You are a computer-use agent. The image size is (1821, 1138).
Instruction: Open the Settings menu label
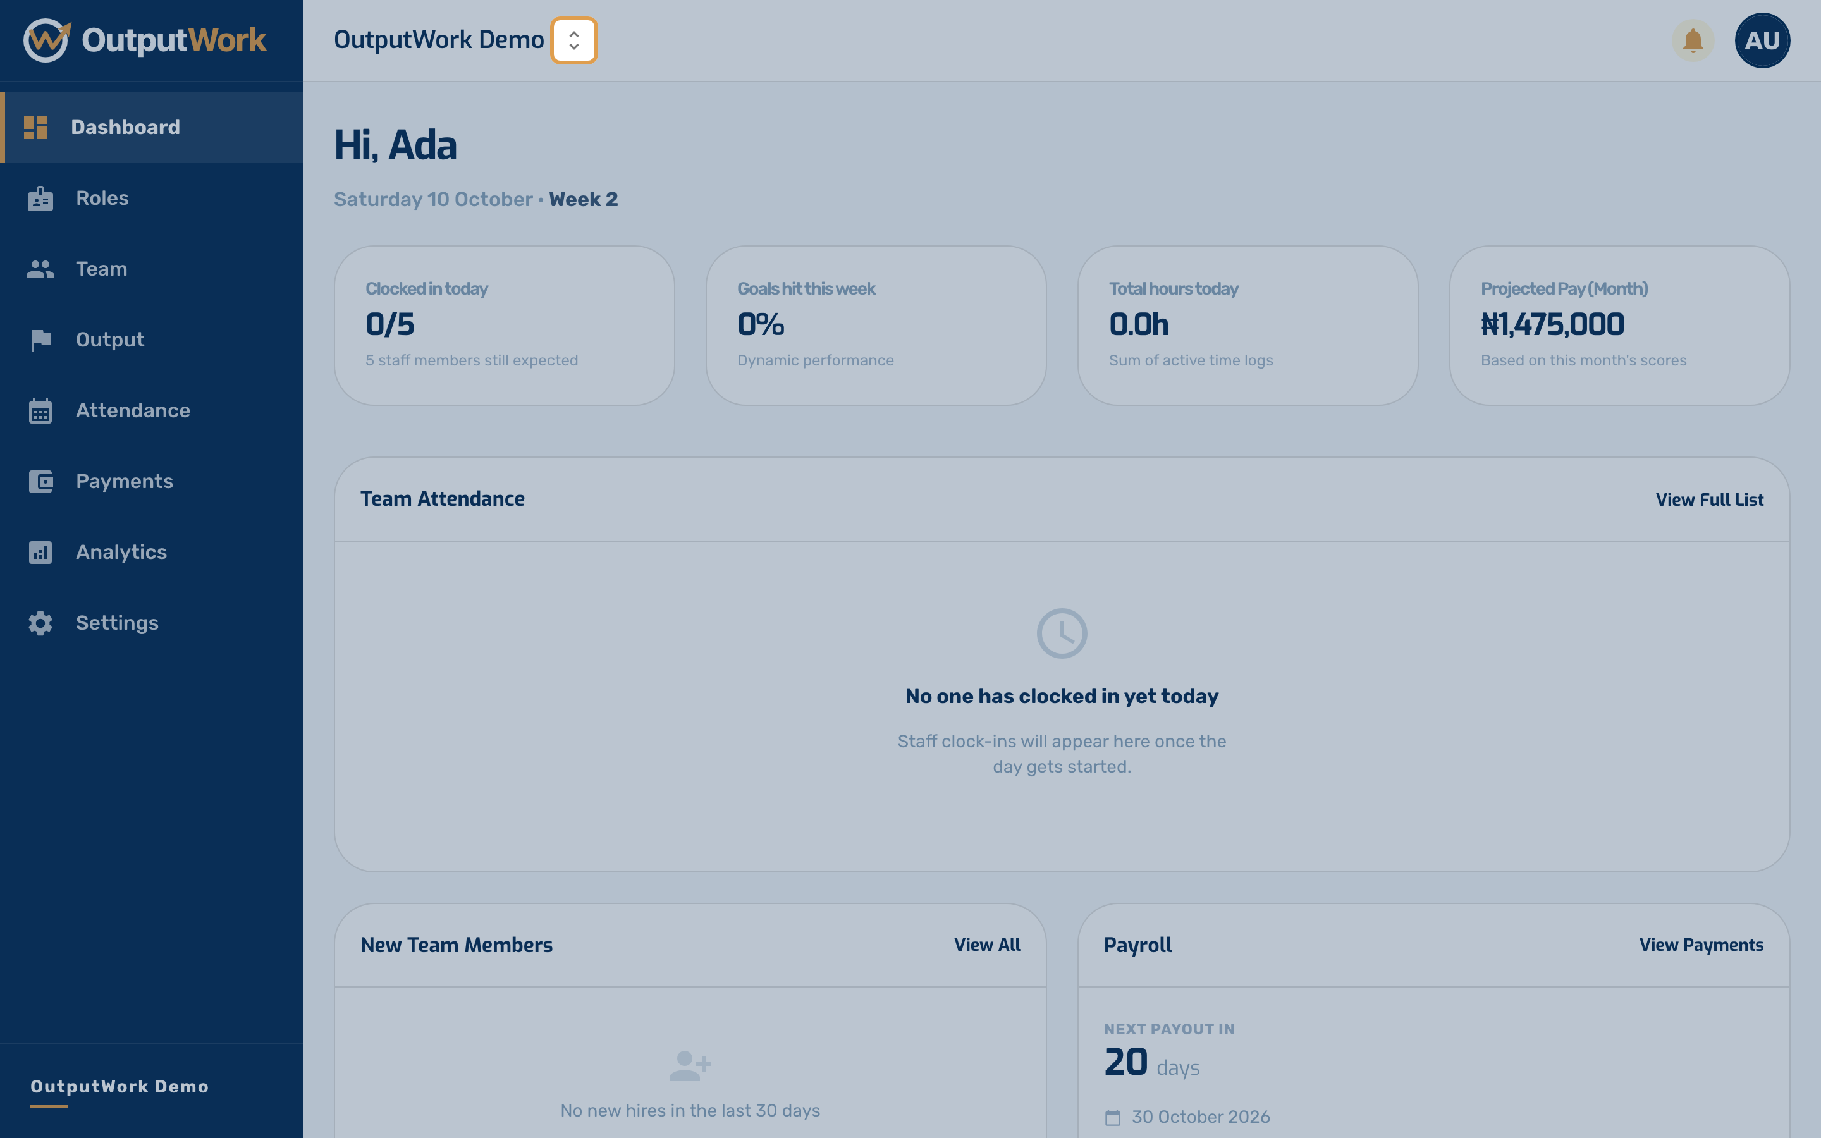click(118, 623)
